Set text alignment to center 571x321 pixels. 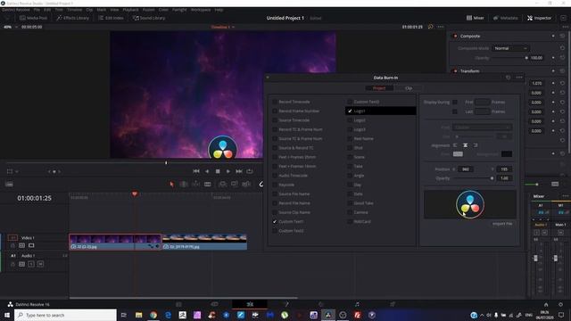click(x=465, y=145)
